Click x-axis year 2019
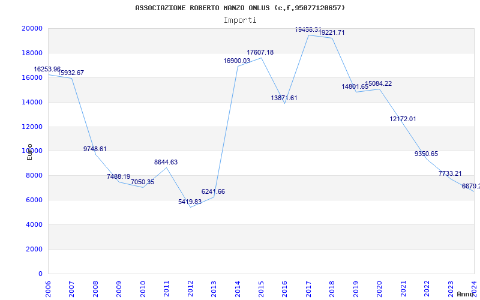The width and height of the screenshot is (480, 300). [356, 289]
